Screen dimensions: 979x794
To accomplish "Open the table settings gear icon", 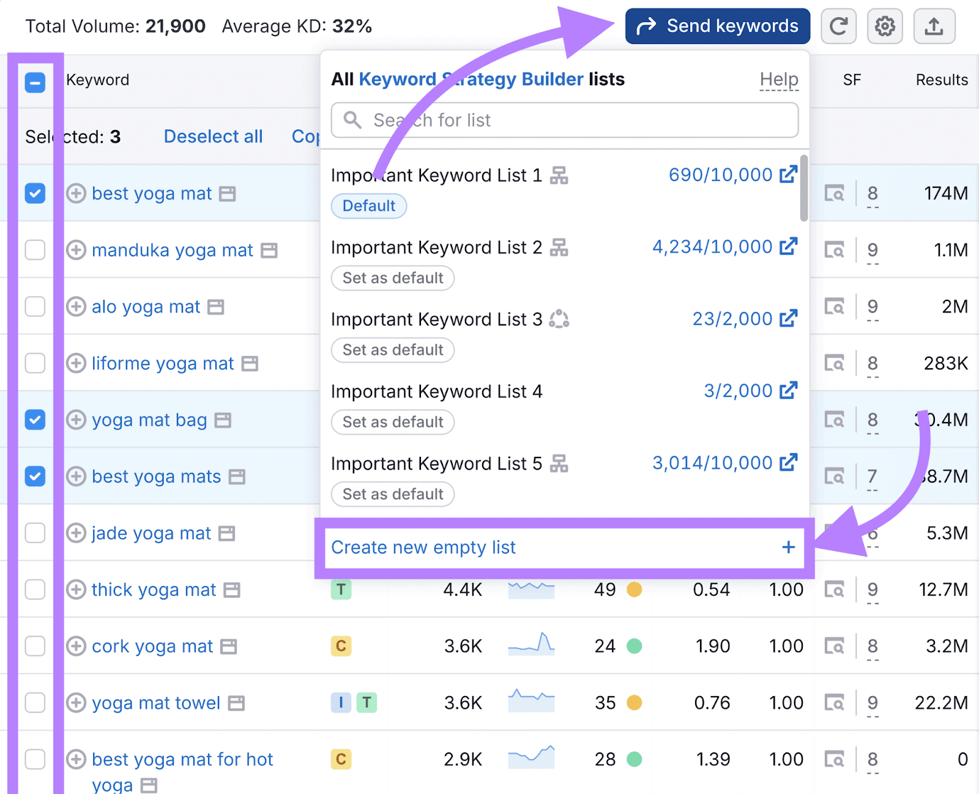I will (x=885, y=26).
